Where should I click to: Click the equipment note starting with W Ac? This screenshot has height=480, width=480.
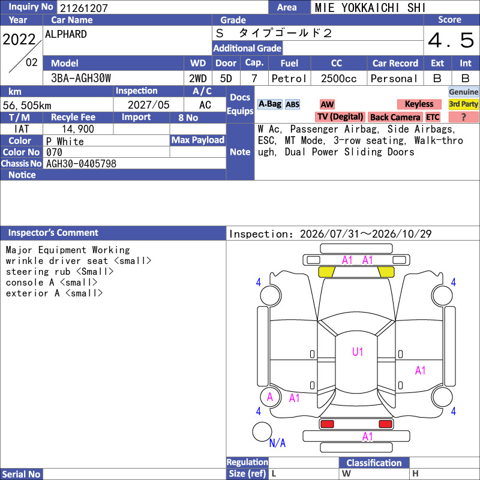coord(361,140)
